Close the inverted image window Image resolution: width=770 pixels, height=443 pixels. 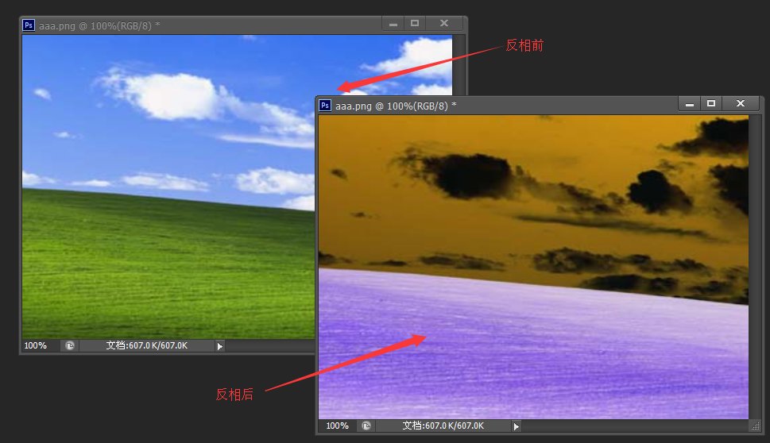coord(741,103)
